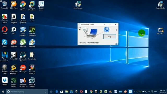The height and width of the screenshot is (94, 167).
Task: Click the microphone icon in Cortana search
Action: pyautogui.click(x=46, y=92)
